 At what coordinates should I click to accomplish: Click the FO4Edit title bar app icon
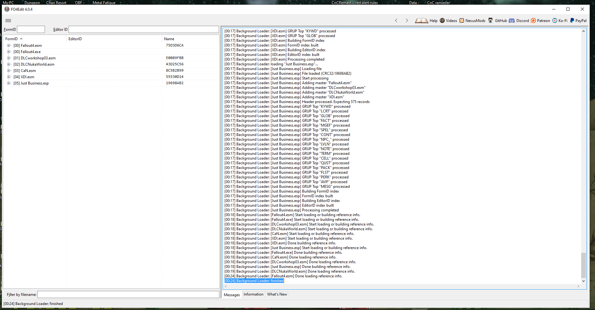[7, 9]
